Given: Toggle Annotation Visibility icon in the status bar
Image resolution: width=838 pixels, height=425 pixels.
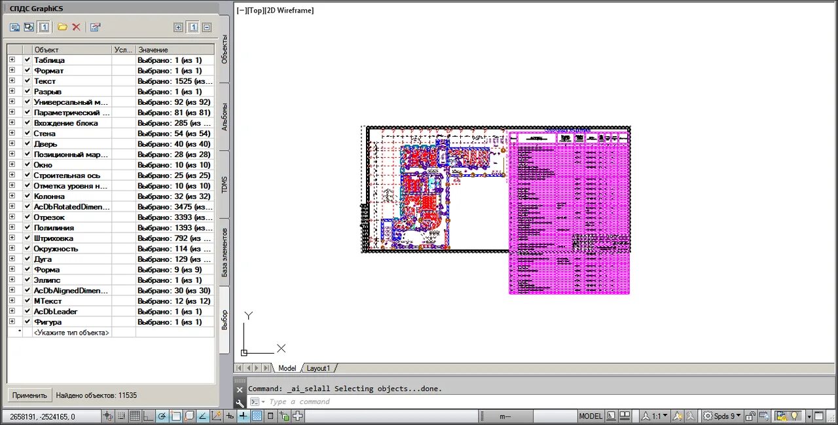Looking at the screenshot, I should [678, 416].
